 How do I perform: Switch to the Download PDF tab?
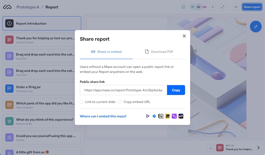point(159,52)
